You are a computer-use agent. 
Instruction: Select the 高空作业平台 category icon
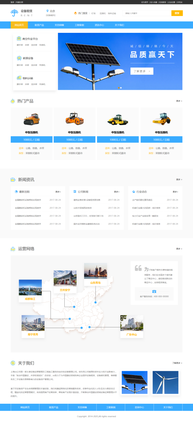19,39
